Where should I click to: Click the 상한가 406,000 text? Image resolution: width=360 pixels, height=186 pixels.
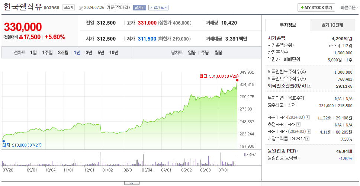(175, 23)
